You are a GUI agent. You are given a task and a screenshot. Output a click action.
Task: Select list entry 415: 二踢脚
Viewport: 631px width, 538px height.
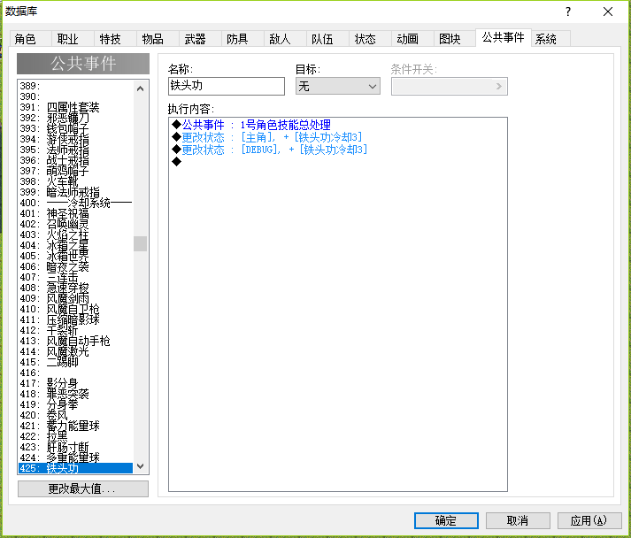[75, 362]
